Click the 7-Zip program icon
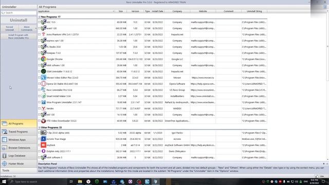Image resolution: width=329 pixels, height=185 pixels. 43,133
